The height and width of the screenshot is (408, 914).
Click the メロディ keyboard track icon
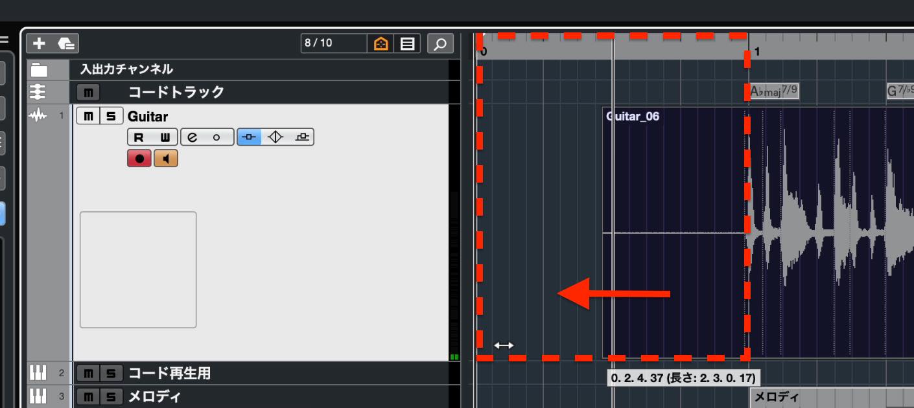click(38, 396)
